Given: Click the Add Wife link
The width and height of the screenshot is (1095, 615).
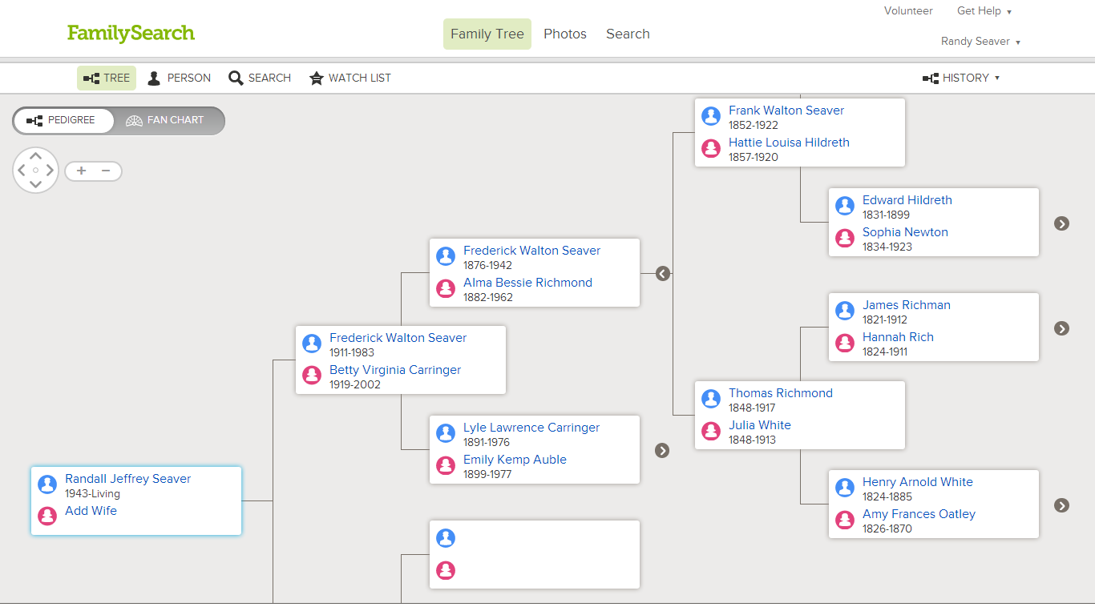Looking at the screenshot, I should 91,511.
